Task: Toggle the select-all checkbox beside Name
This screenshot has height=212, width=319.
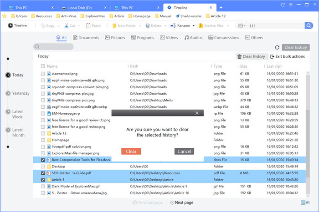Action: click(43, 66)
